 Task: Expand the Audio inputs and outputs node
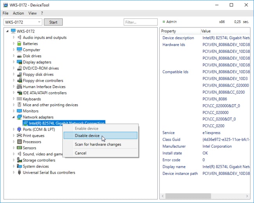coord(14,38)
